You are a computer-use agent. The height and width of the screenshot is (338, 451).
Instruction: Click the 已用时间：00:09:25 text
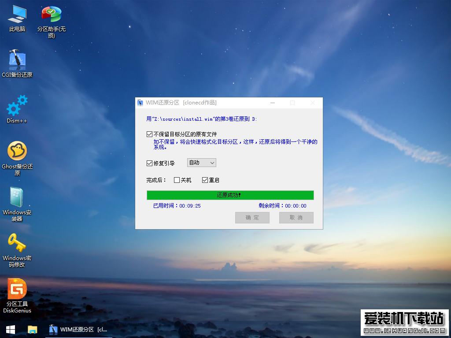click(177, 206)
